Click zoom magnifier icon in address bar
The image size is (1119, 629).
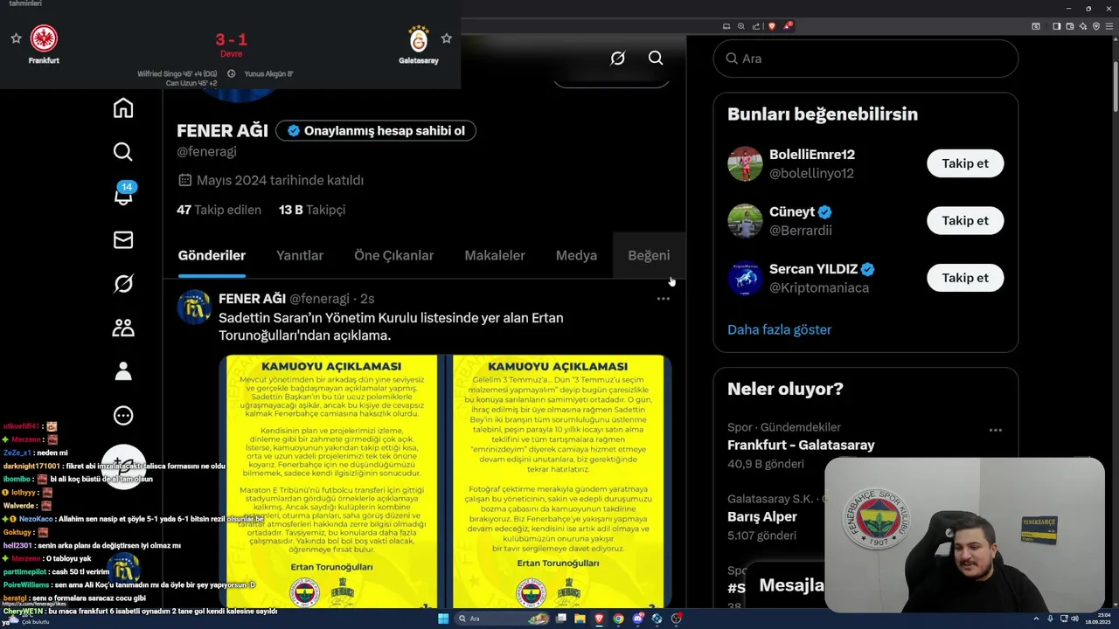point(741,26)
